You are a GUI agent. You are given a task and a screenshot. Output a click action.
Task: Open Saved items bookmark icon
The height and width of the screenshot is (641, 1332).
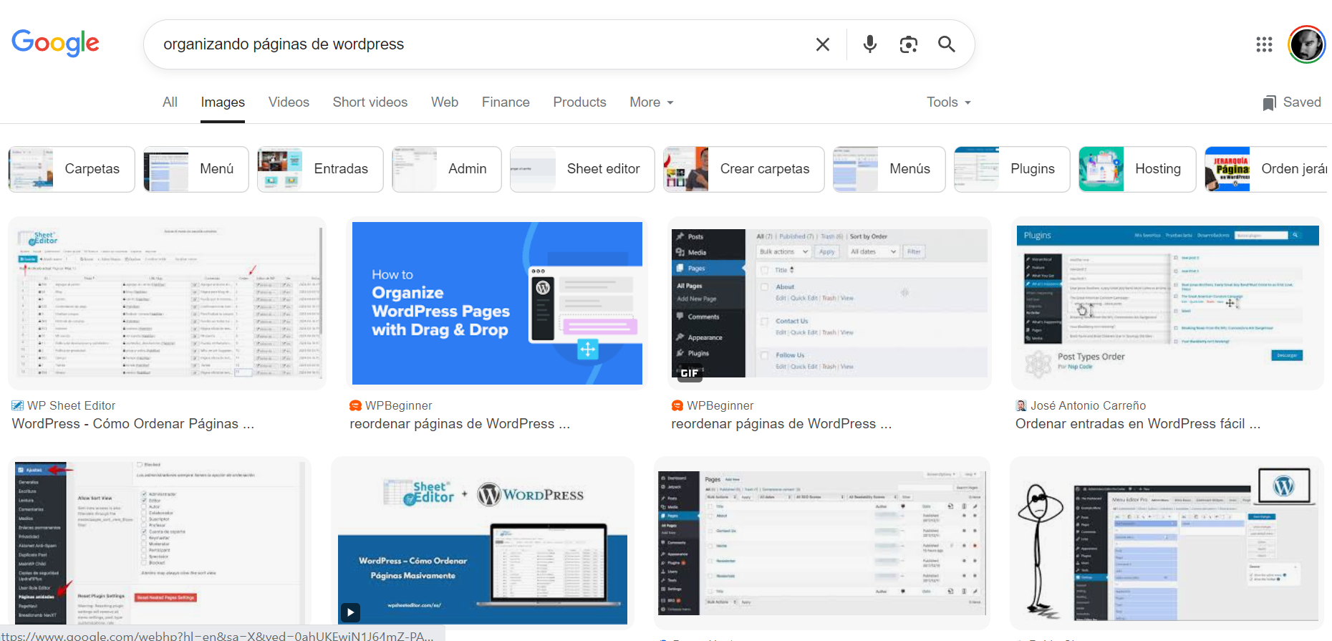click(x=1270, y=102)
